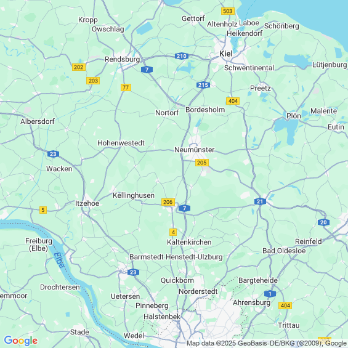Click the blue A20 motorway shield
Image resolution: width=348 pixels, height=348 pixels.
pyautogui.click(x=323, y=222)
